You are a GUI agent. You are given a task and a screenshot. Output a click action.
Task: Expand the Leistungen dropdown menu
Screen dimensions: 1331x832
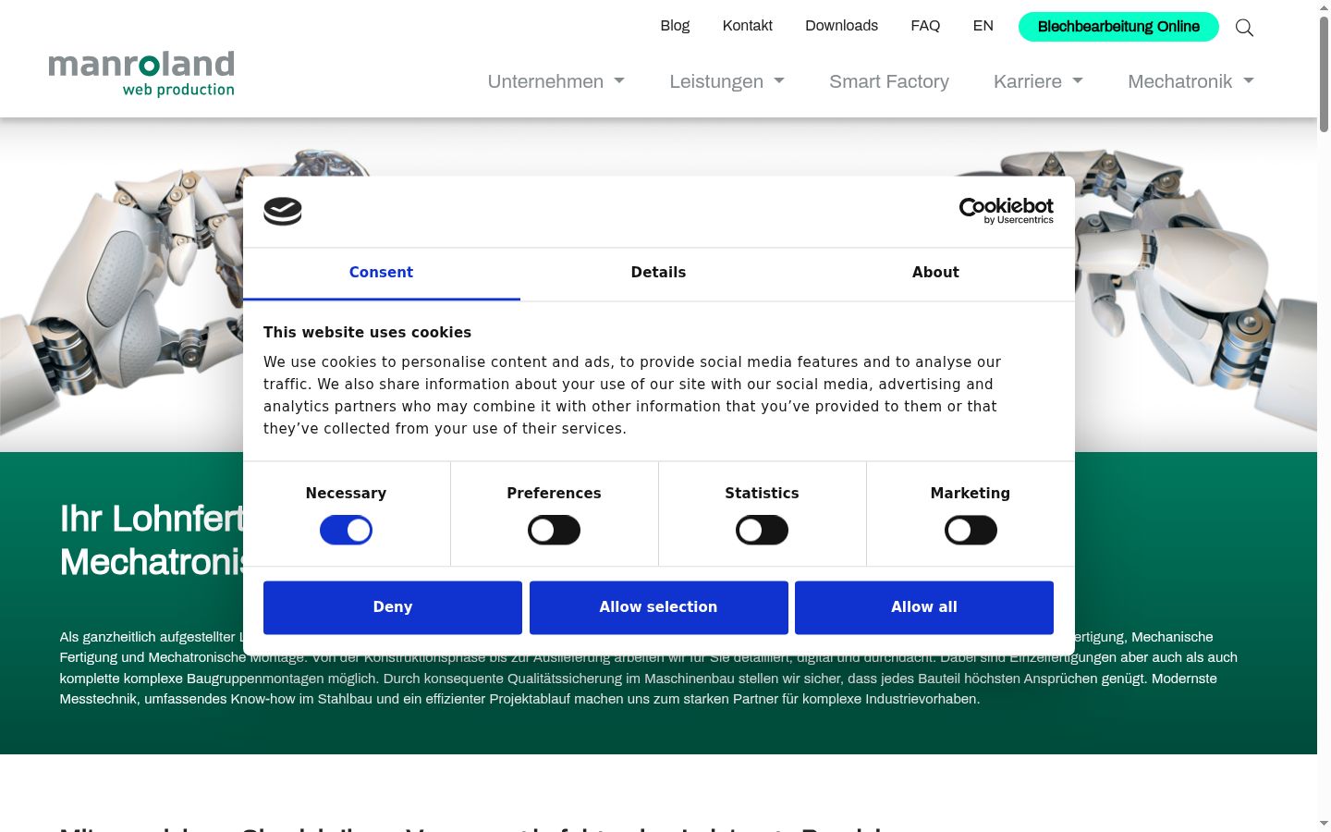727,81
